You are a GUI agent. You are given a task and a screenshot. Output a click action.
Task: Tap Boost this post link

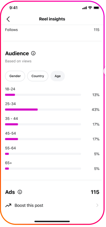29,205
